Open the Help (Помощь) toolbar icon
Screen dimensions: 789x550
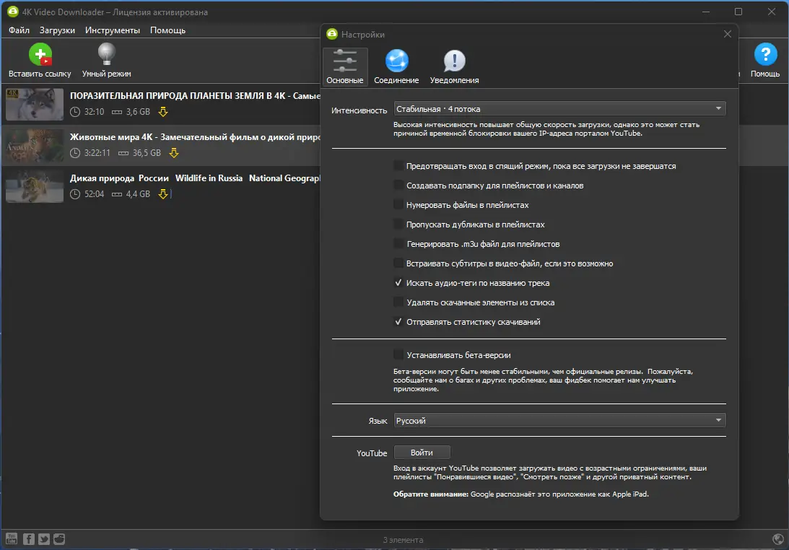tap(765, 56)
